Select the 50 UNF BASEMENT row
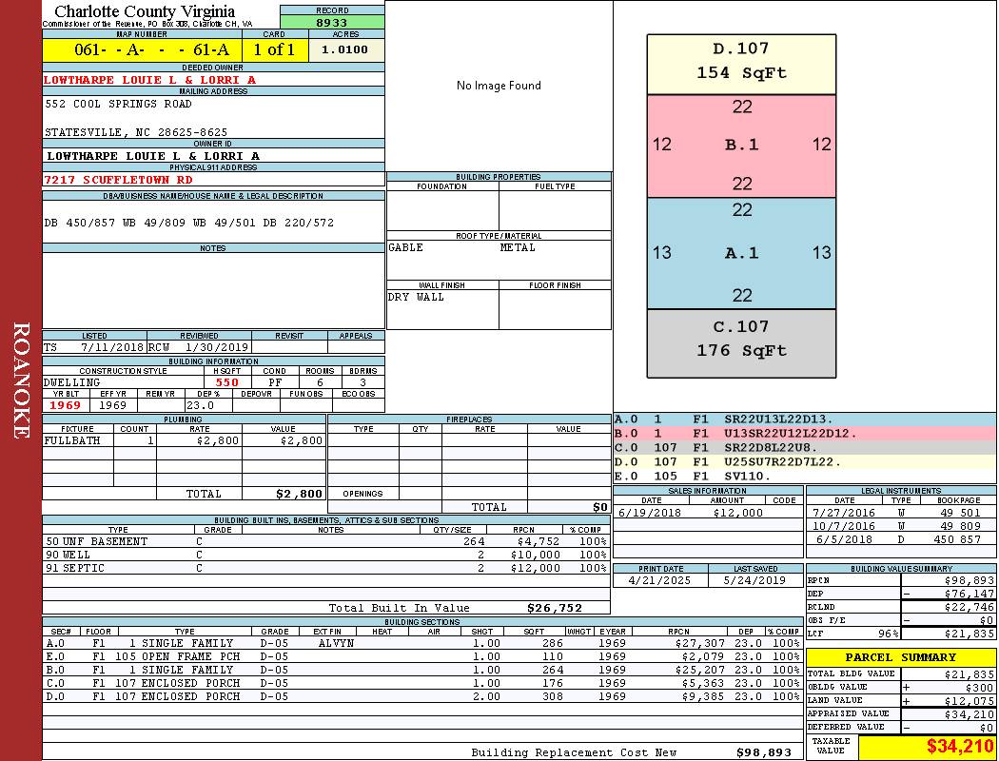 326,542
